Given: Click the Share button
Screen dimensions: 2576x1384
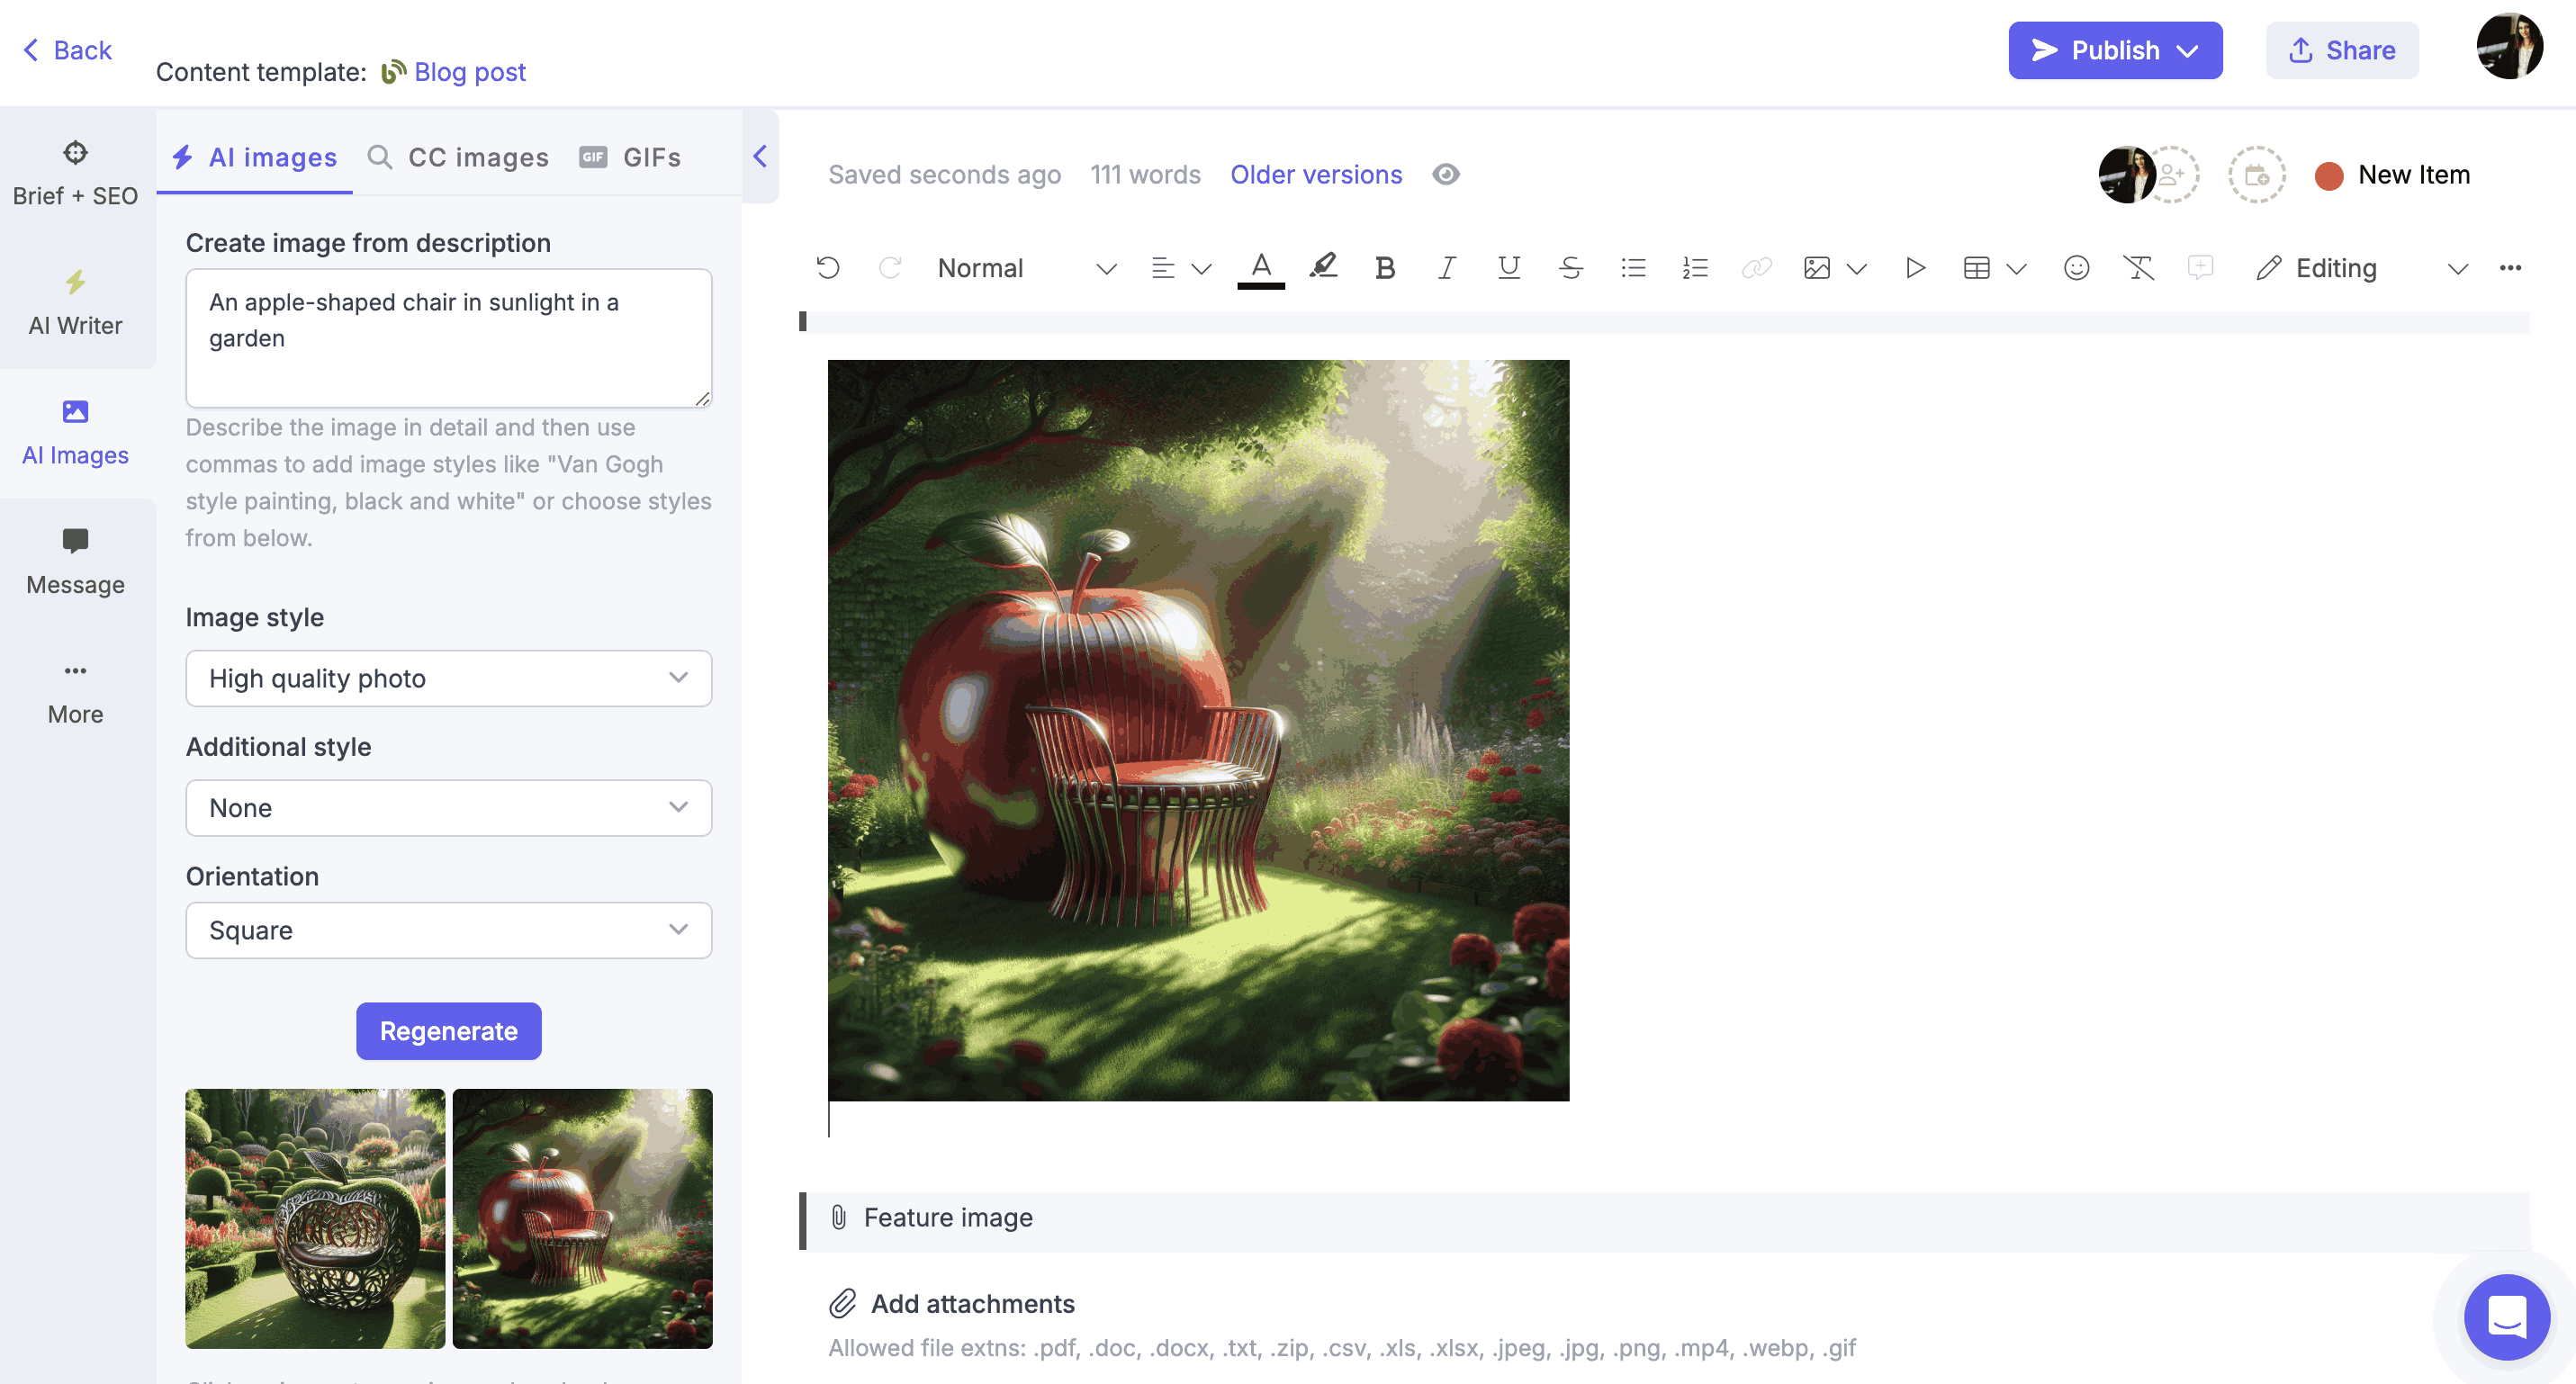Looking at the screenshot, I should click(x=2342, y=50).
